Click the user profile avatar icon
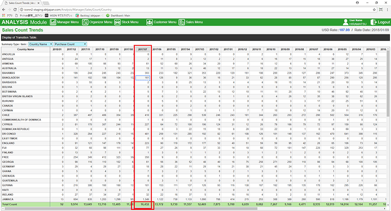The width and height of the screenshot is (391, 211). [x=346, y=22]
